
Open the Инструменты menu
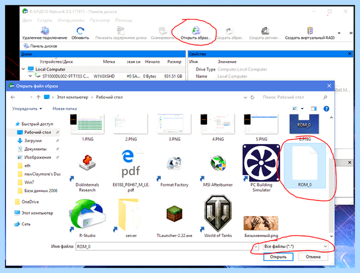pyautogui.click(x=71, y=20)
